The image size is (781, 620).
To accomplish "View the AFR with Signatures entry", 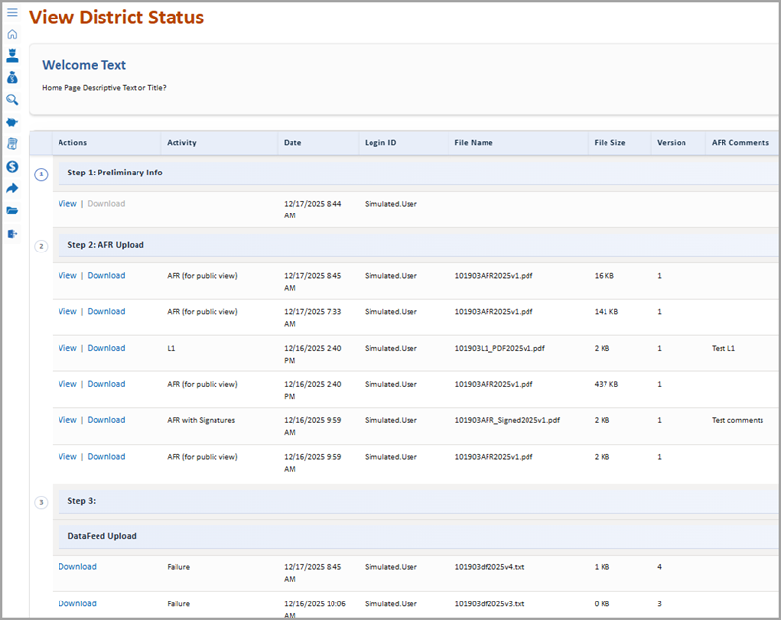I will [x=67, y=420].
